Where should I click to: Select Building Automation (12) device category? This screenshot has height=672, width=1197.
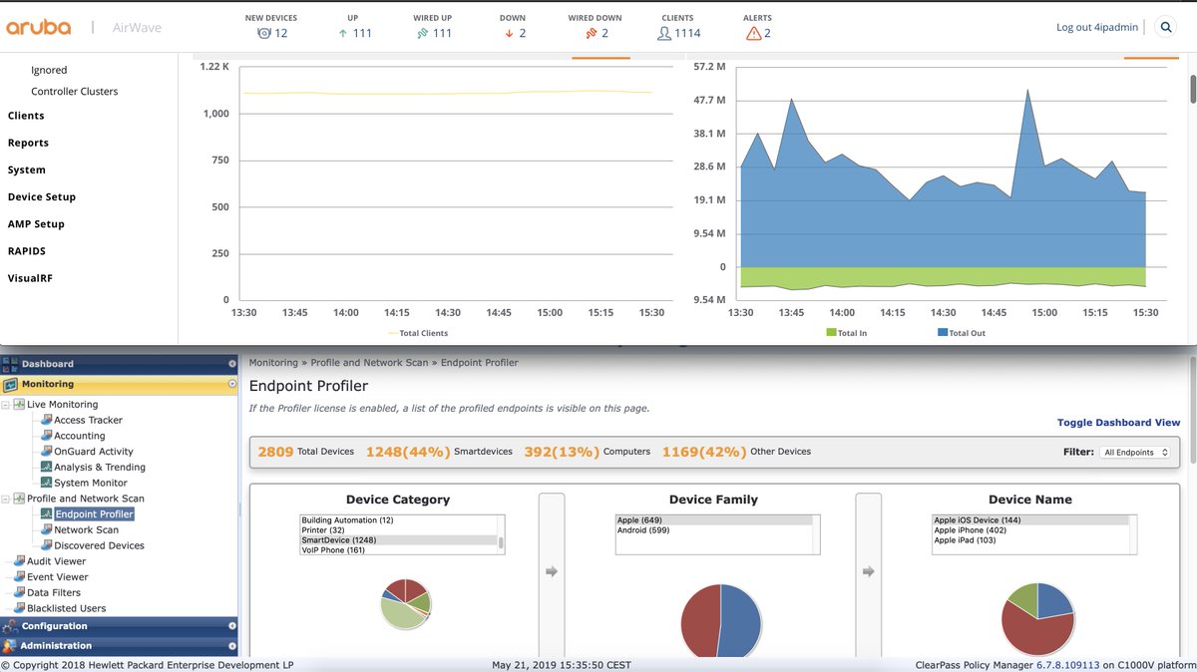(x=399, y=520)
